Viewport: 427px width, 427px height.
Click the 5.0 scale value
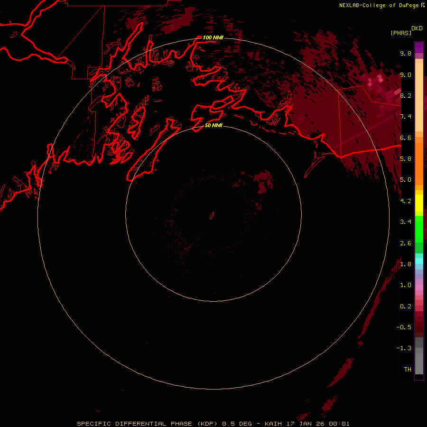click(x=406, y=180)
